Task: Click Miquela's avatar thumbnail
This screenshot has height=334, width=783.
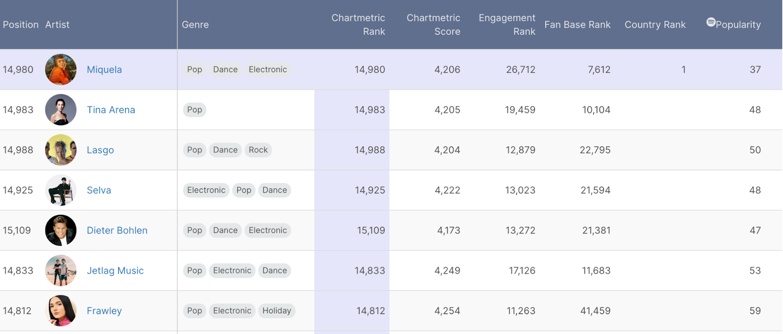Action: tap(61, 69)
